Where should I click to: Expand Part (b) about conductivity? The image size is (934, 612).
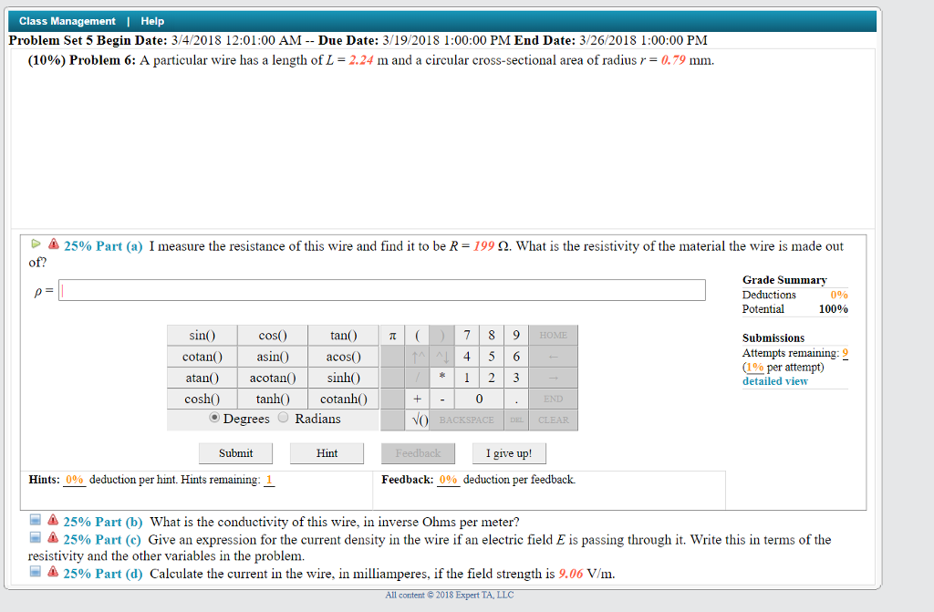tap(35, 518)
